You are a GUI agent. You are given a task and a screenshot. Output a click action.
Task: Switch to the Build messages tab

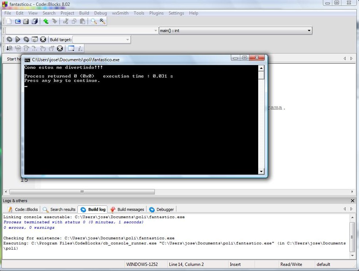click(127, 209)
